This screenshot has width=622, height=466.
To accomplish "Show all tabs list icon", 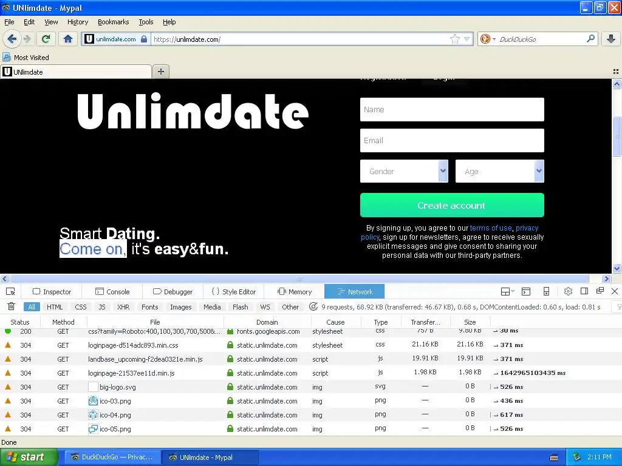I will pyautogui.click(x=616, y=72).
